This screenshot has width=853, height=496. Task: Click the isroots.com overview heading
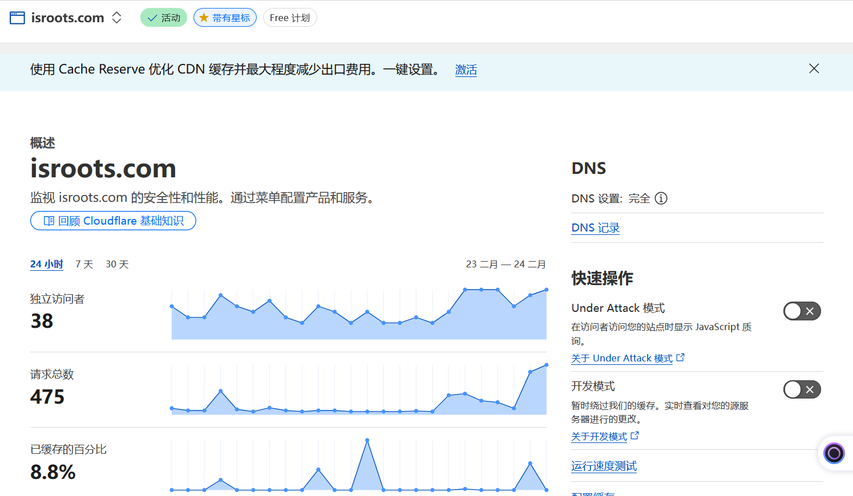103,168
